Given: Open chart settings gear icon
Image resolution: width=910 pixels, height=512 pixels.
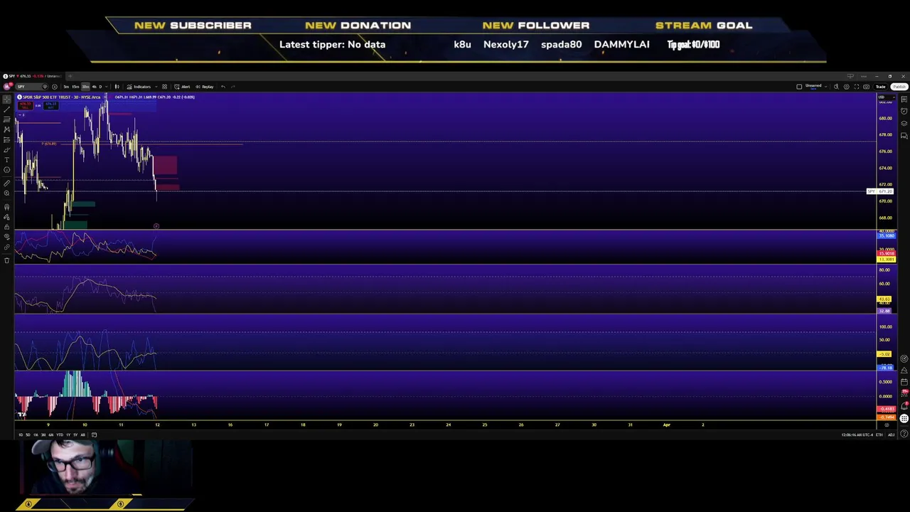Looking at the screenshot, I should coord(846,87).
